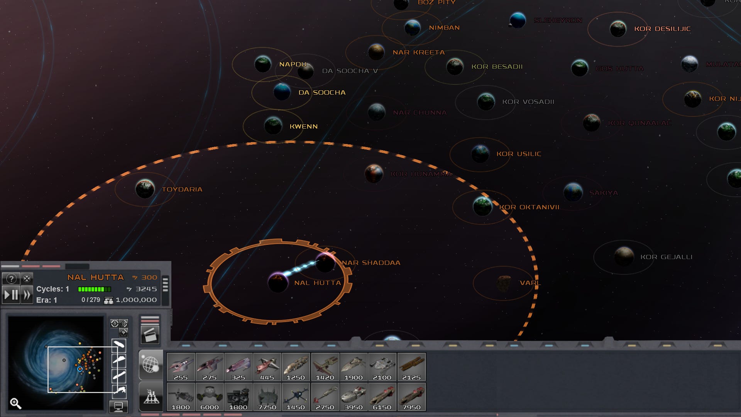Select planet Gos Hutta
This screenshot has height=417, width=741.
(580, 68)
